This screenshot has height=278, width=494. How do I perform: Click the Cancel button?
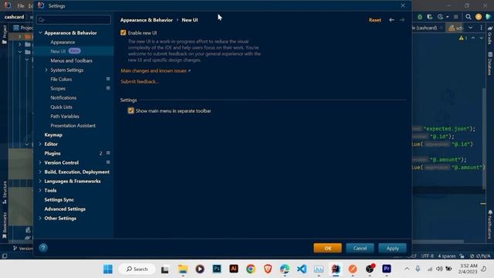pyautogui.click(x=360, y=248)
